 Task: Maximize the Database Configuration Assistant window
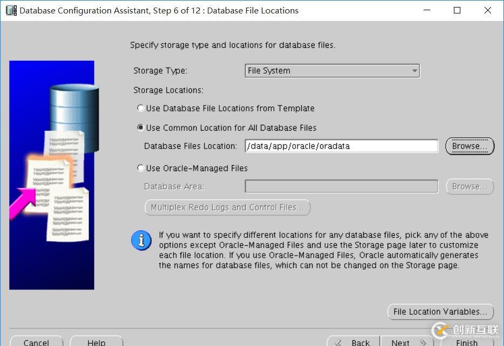pos(457,10)
